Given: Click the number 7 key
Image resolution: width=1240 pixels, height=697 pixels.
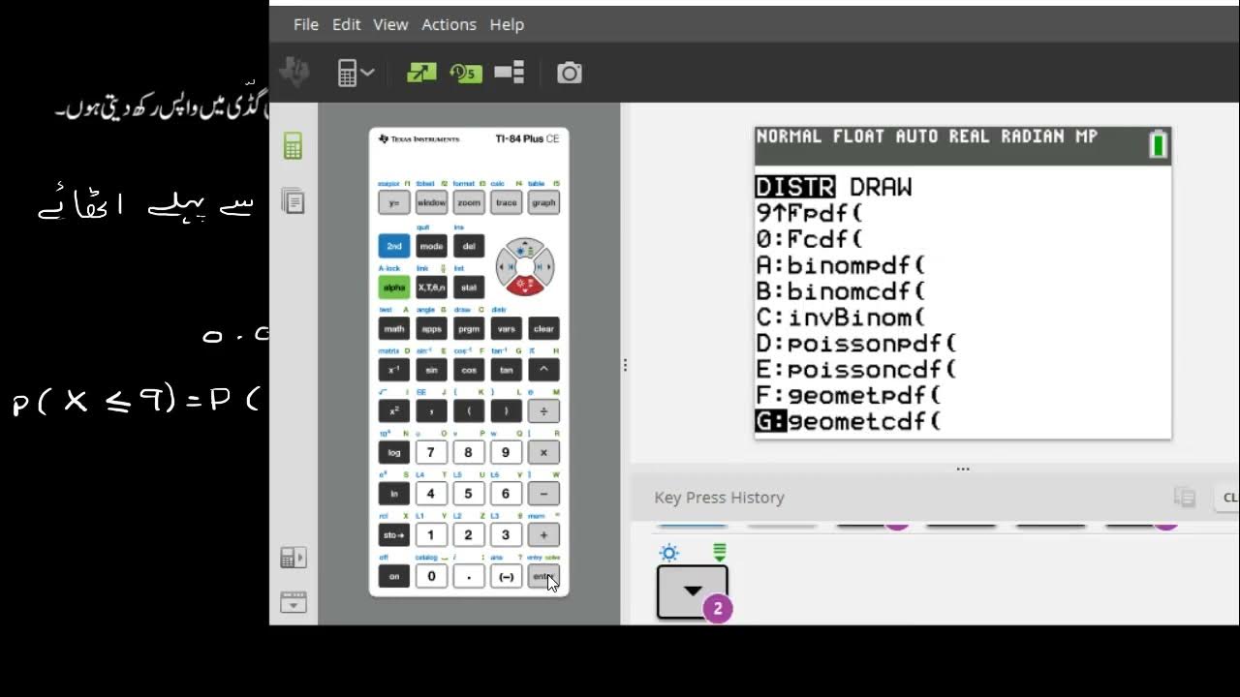Looking at the screenshot, I should (x=431, y=452).
